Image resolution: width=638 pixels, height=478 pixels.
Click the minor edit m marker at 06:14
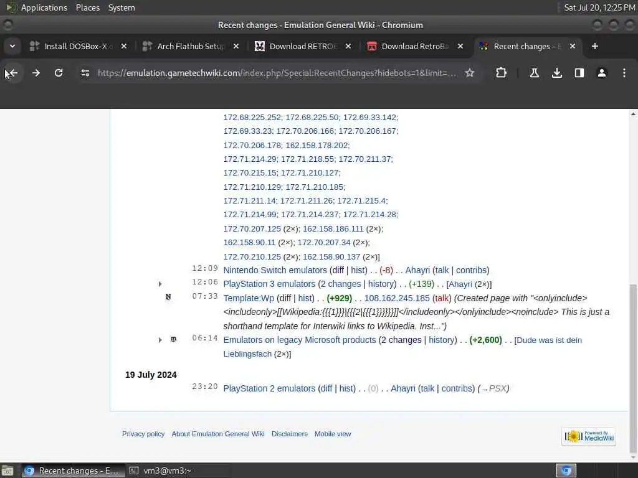point(173,339)
